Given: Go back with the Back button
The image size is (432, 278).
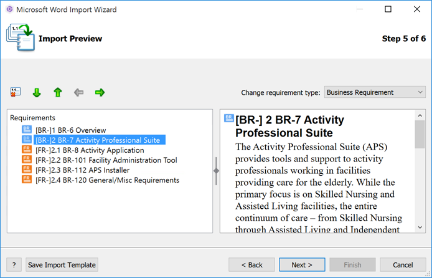Looking at the screenshot, I should pyautogui.click(x=251, y=265).
